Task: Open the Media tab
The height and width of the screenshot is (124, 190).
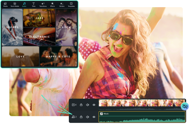Action: tap(5, 5)
